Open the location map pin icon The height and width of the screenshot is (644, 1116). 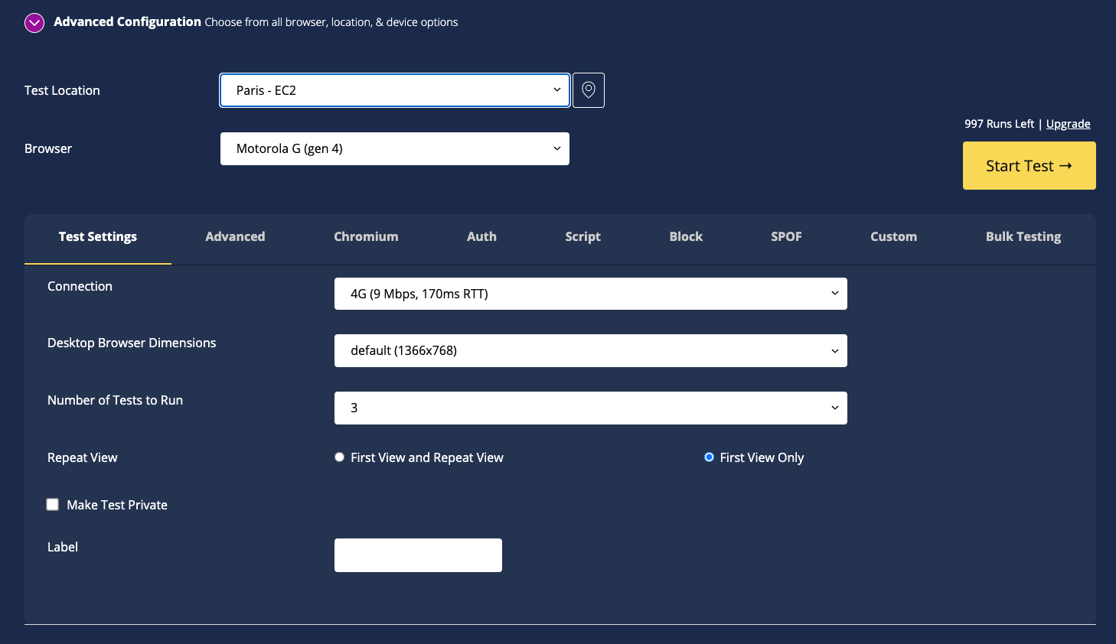tap(589, 90)
